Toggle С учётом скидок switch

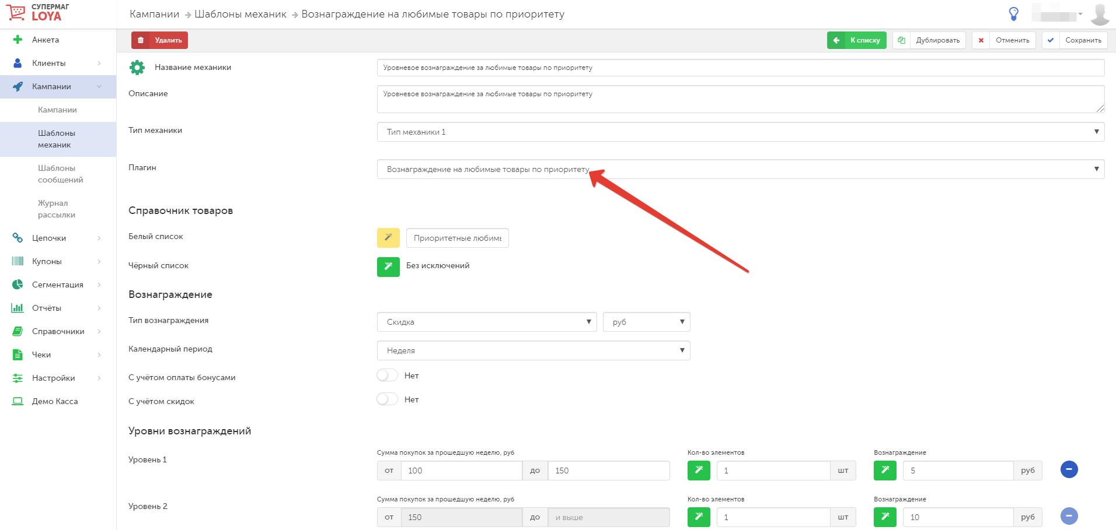pos(387,399)
